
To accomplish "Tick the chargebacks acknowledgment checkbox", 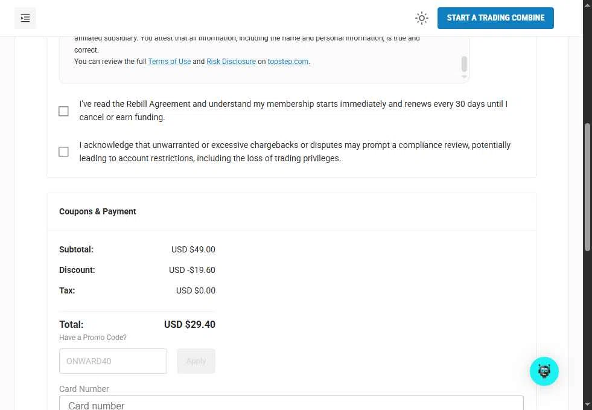I will [63, 152].
